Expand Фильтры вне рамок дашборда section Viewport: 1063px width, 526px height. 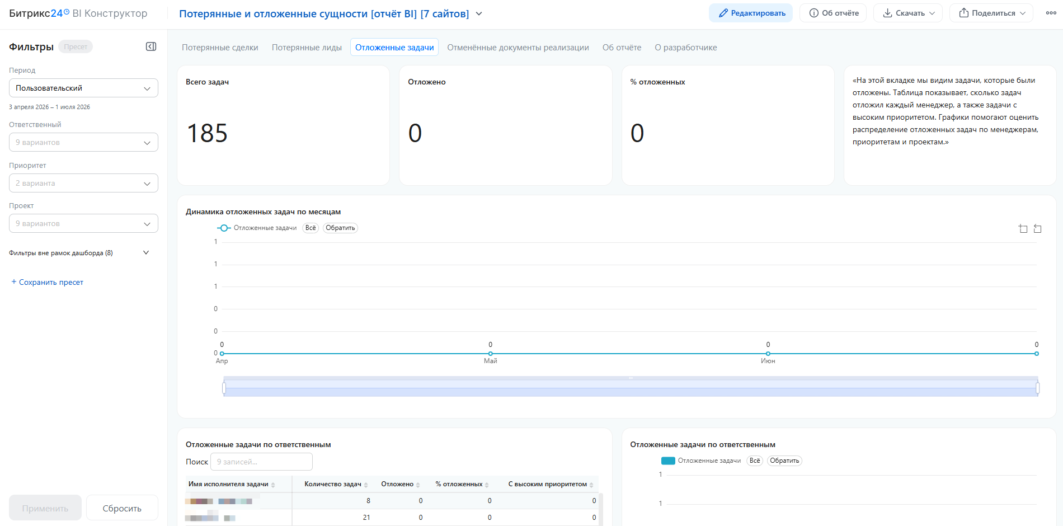pyautogui.click(x=79, y=253)
